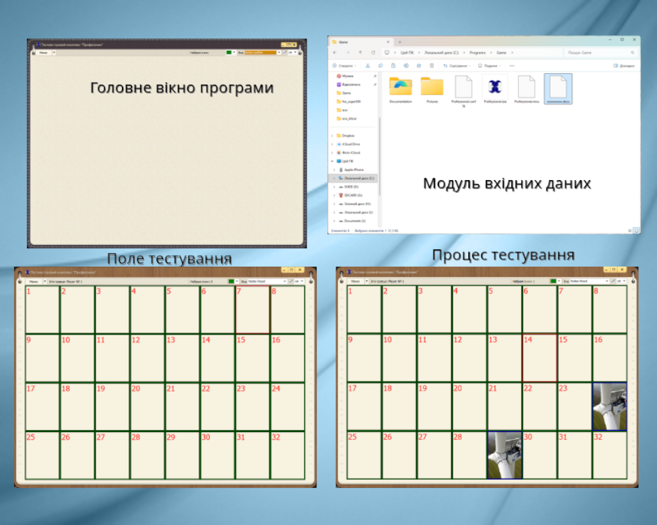Screen dimensions: 657x525
Task: Select the Professional.config file
Action: pyautogui.click(x=463, y=91)
